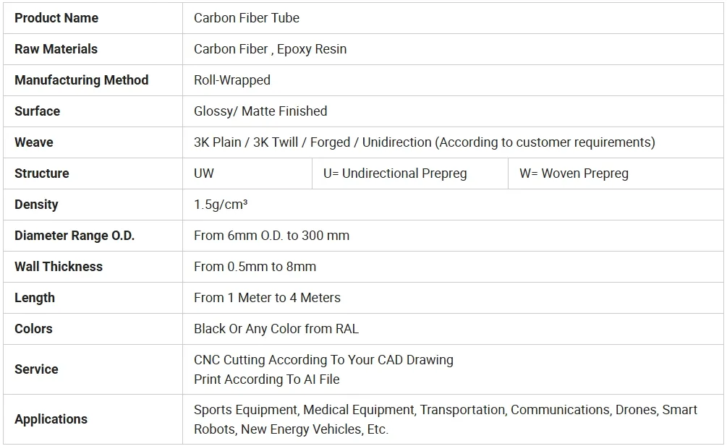This screenshot has height=446, width=727.
Task: Select the Roll-Wrapped value cell
Action: [232, 80]
